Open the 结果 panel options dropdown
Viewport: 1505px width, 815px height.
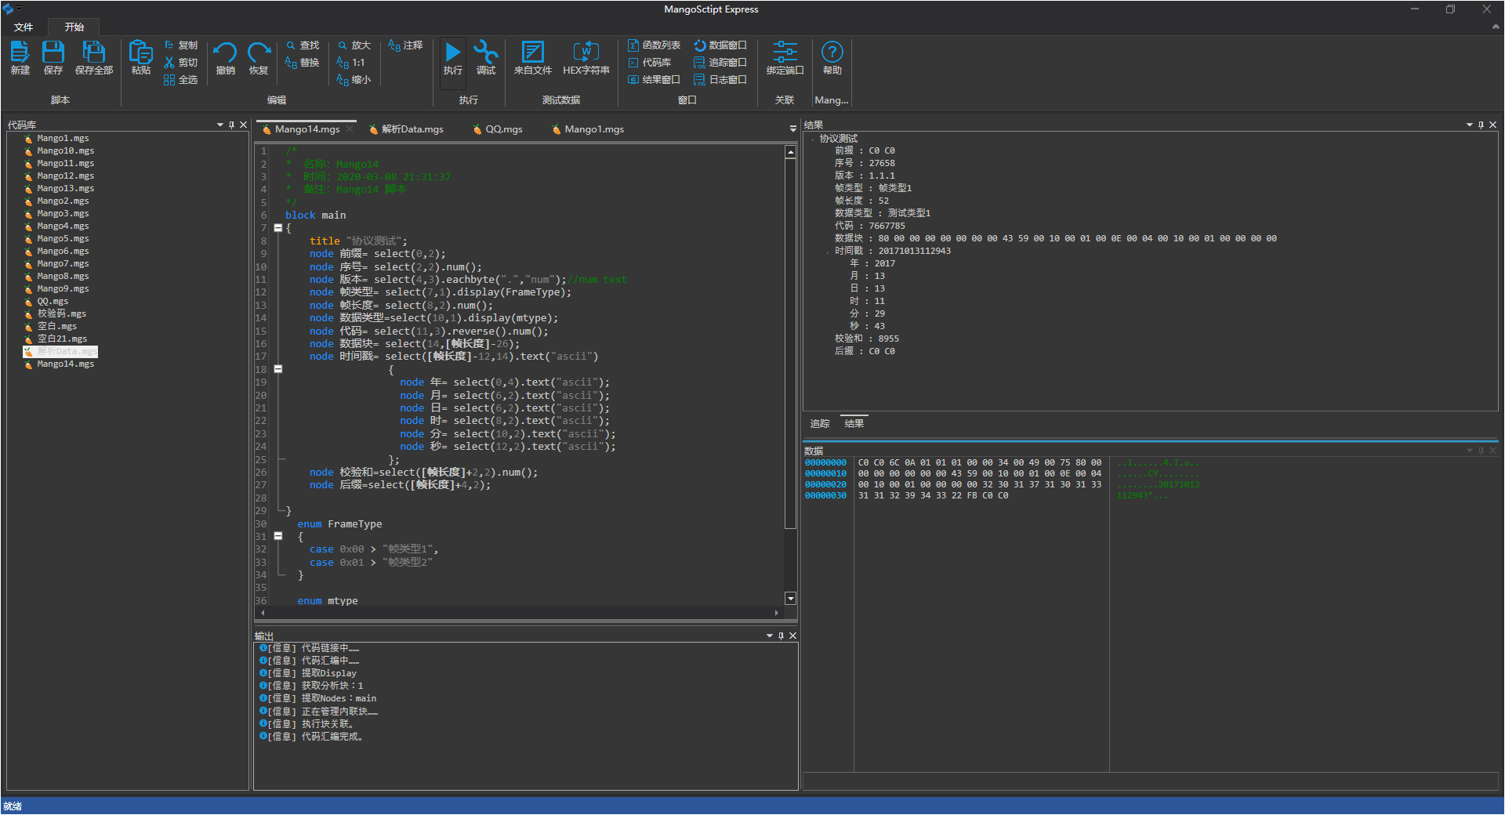1470,125
